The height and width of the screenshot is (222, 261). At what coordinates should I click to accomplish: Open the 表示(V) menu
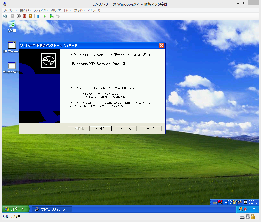pos(79,10)
